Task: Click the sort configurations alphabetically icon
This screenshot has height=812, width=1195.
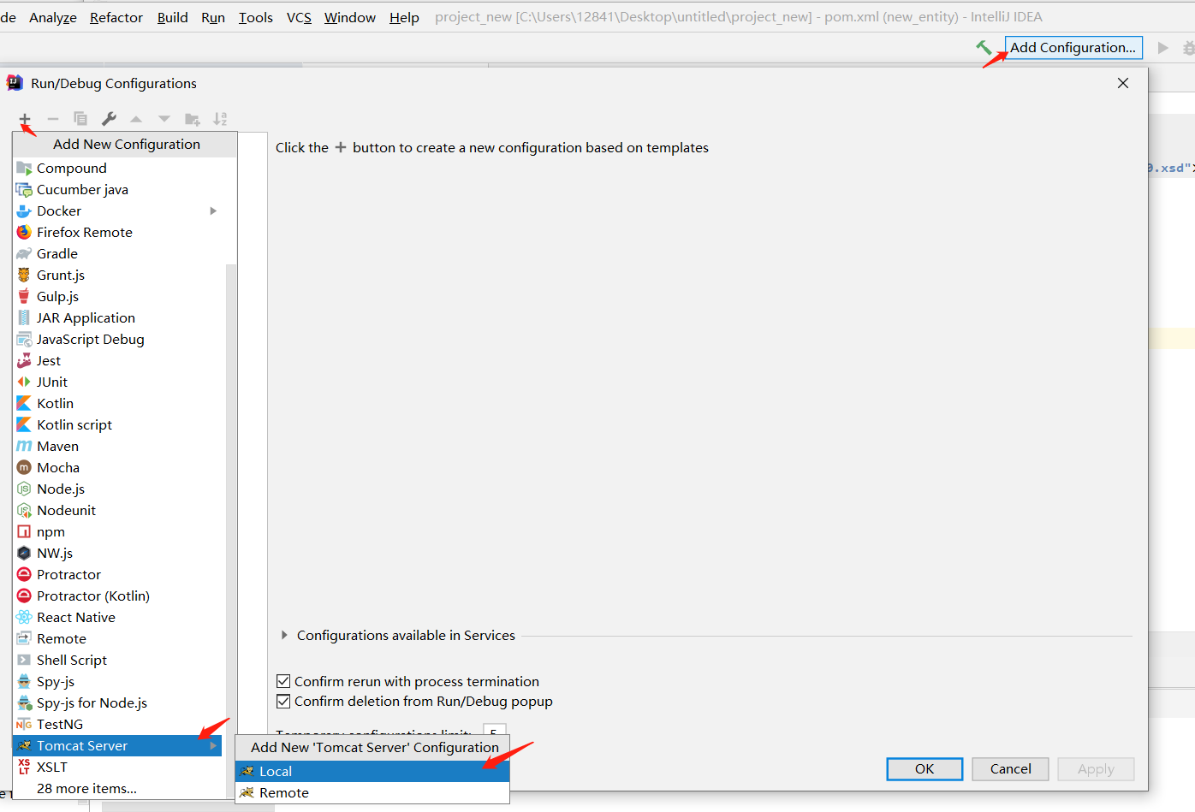Action: [220, 119]
